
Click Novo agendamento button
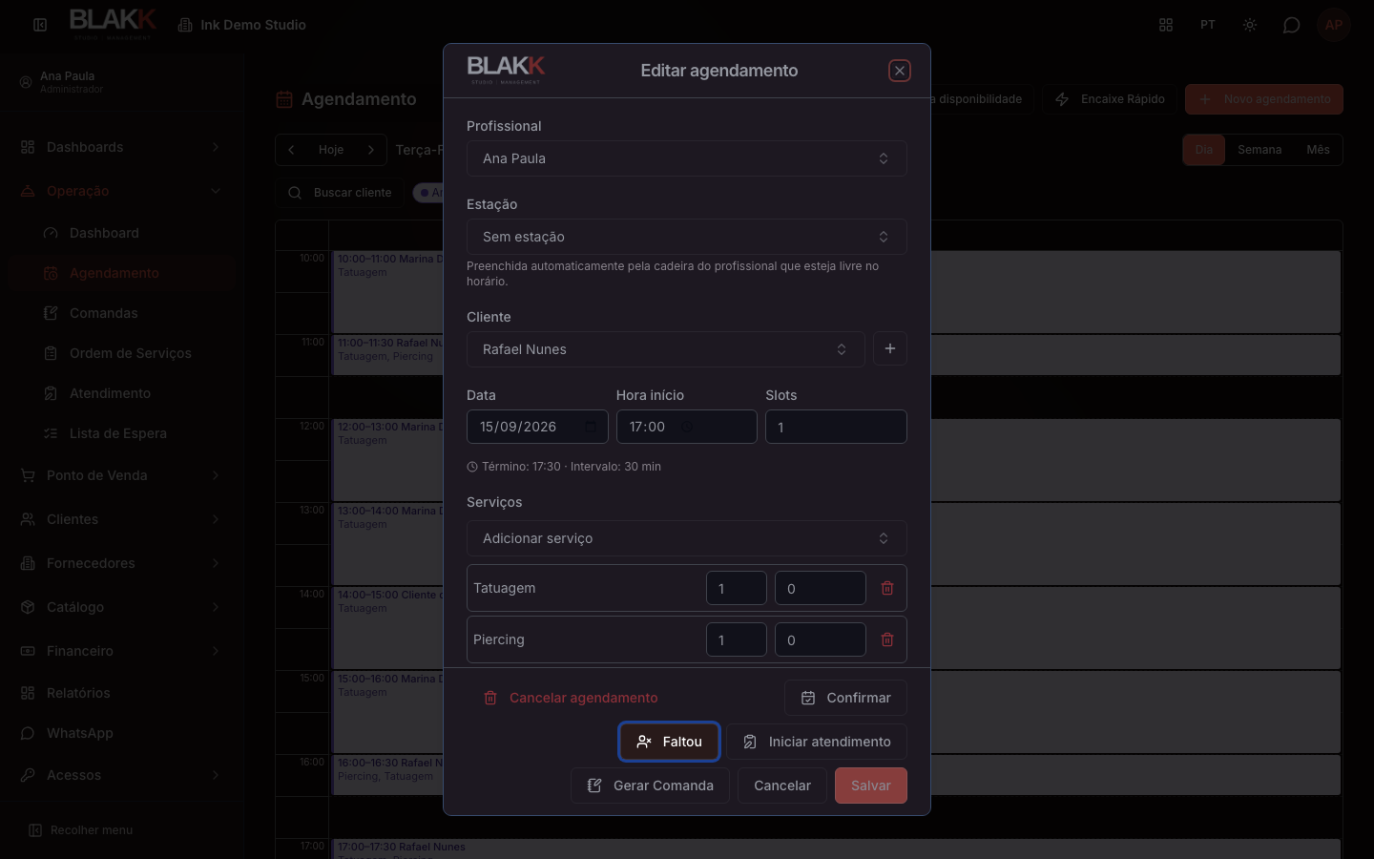(1264, 99)
